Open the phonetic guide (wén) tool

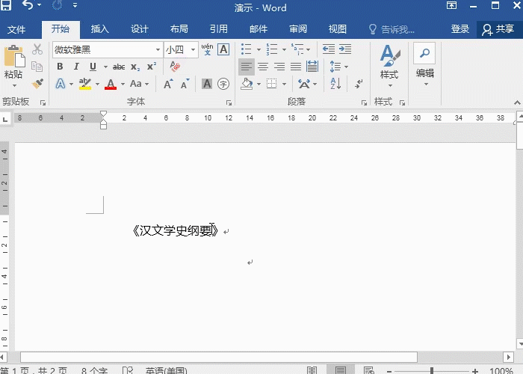(207, 49)
